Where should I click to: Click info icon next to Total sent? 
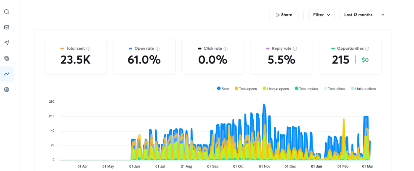coord(88,48)
